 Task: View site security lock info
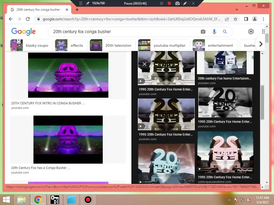[39, 19]
